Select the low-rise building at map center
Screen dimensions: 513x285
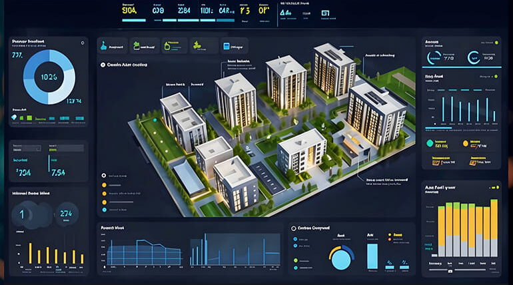click(302, 150)
